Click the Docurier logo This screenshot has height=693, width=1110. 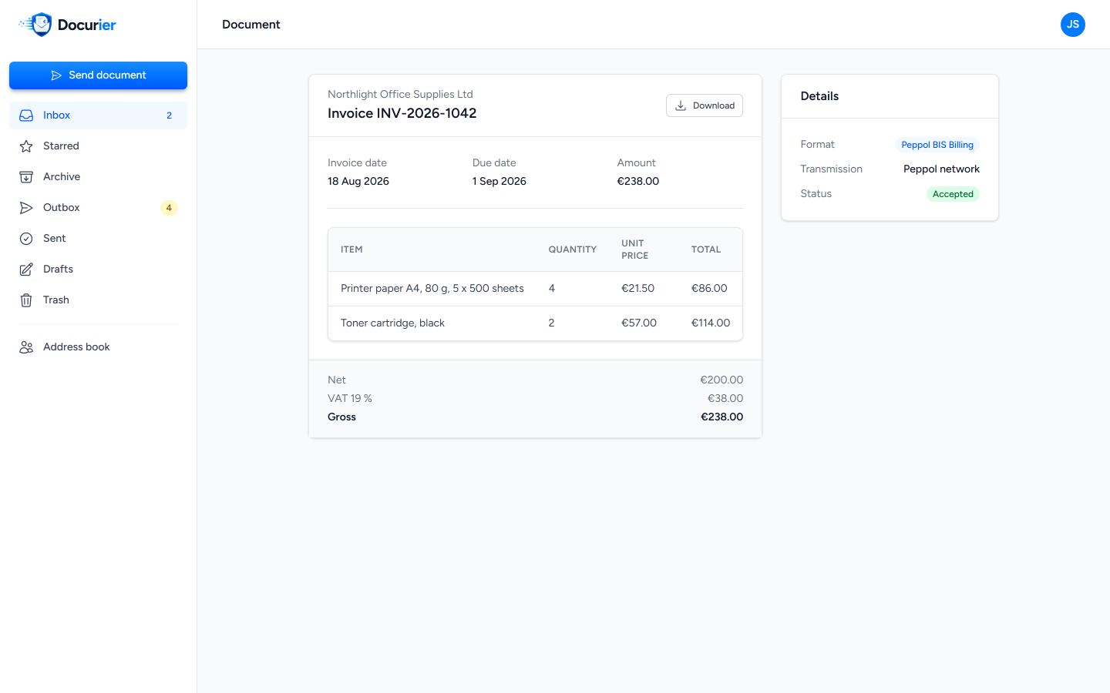[67, 25]
